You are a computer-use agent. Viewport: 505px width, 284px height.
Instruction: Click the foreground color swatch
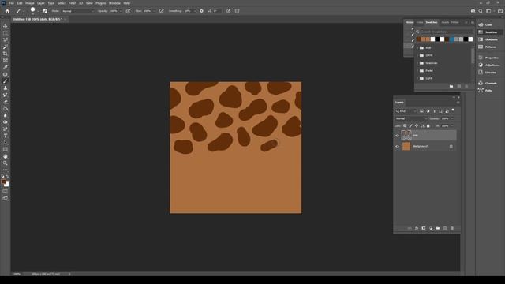click(x=3, y=181)
